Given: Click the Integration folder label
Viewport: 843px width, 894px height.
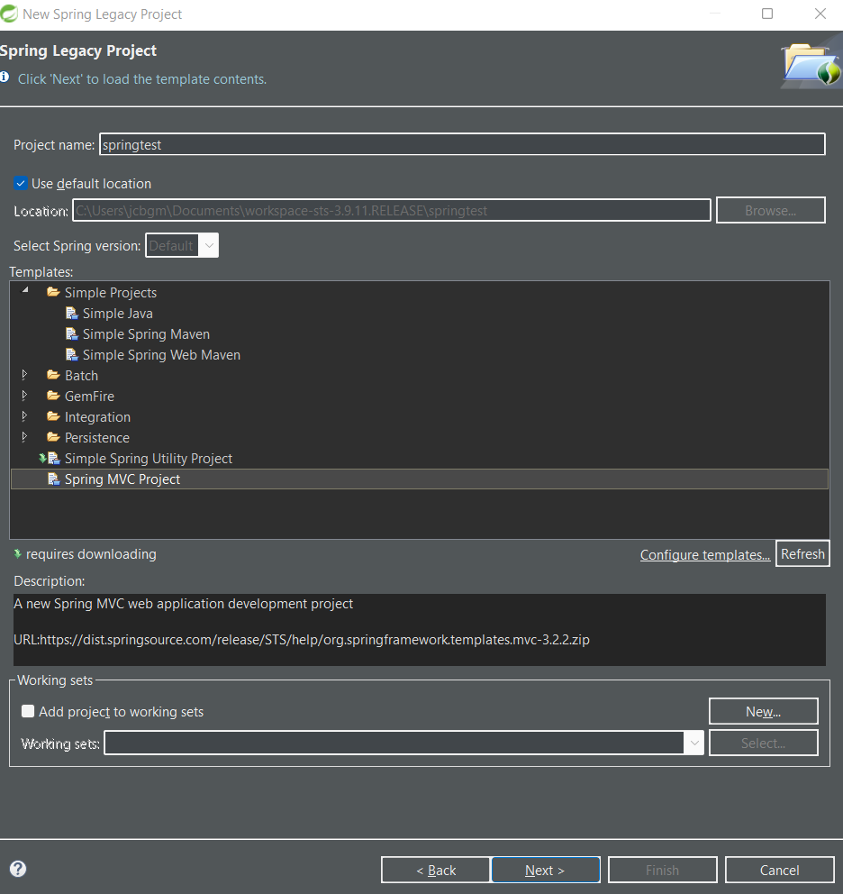Looking at the screenshot, I should (97, 417).
